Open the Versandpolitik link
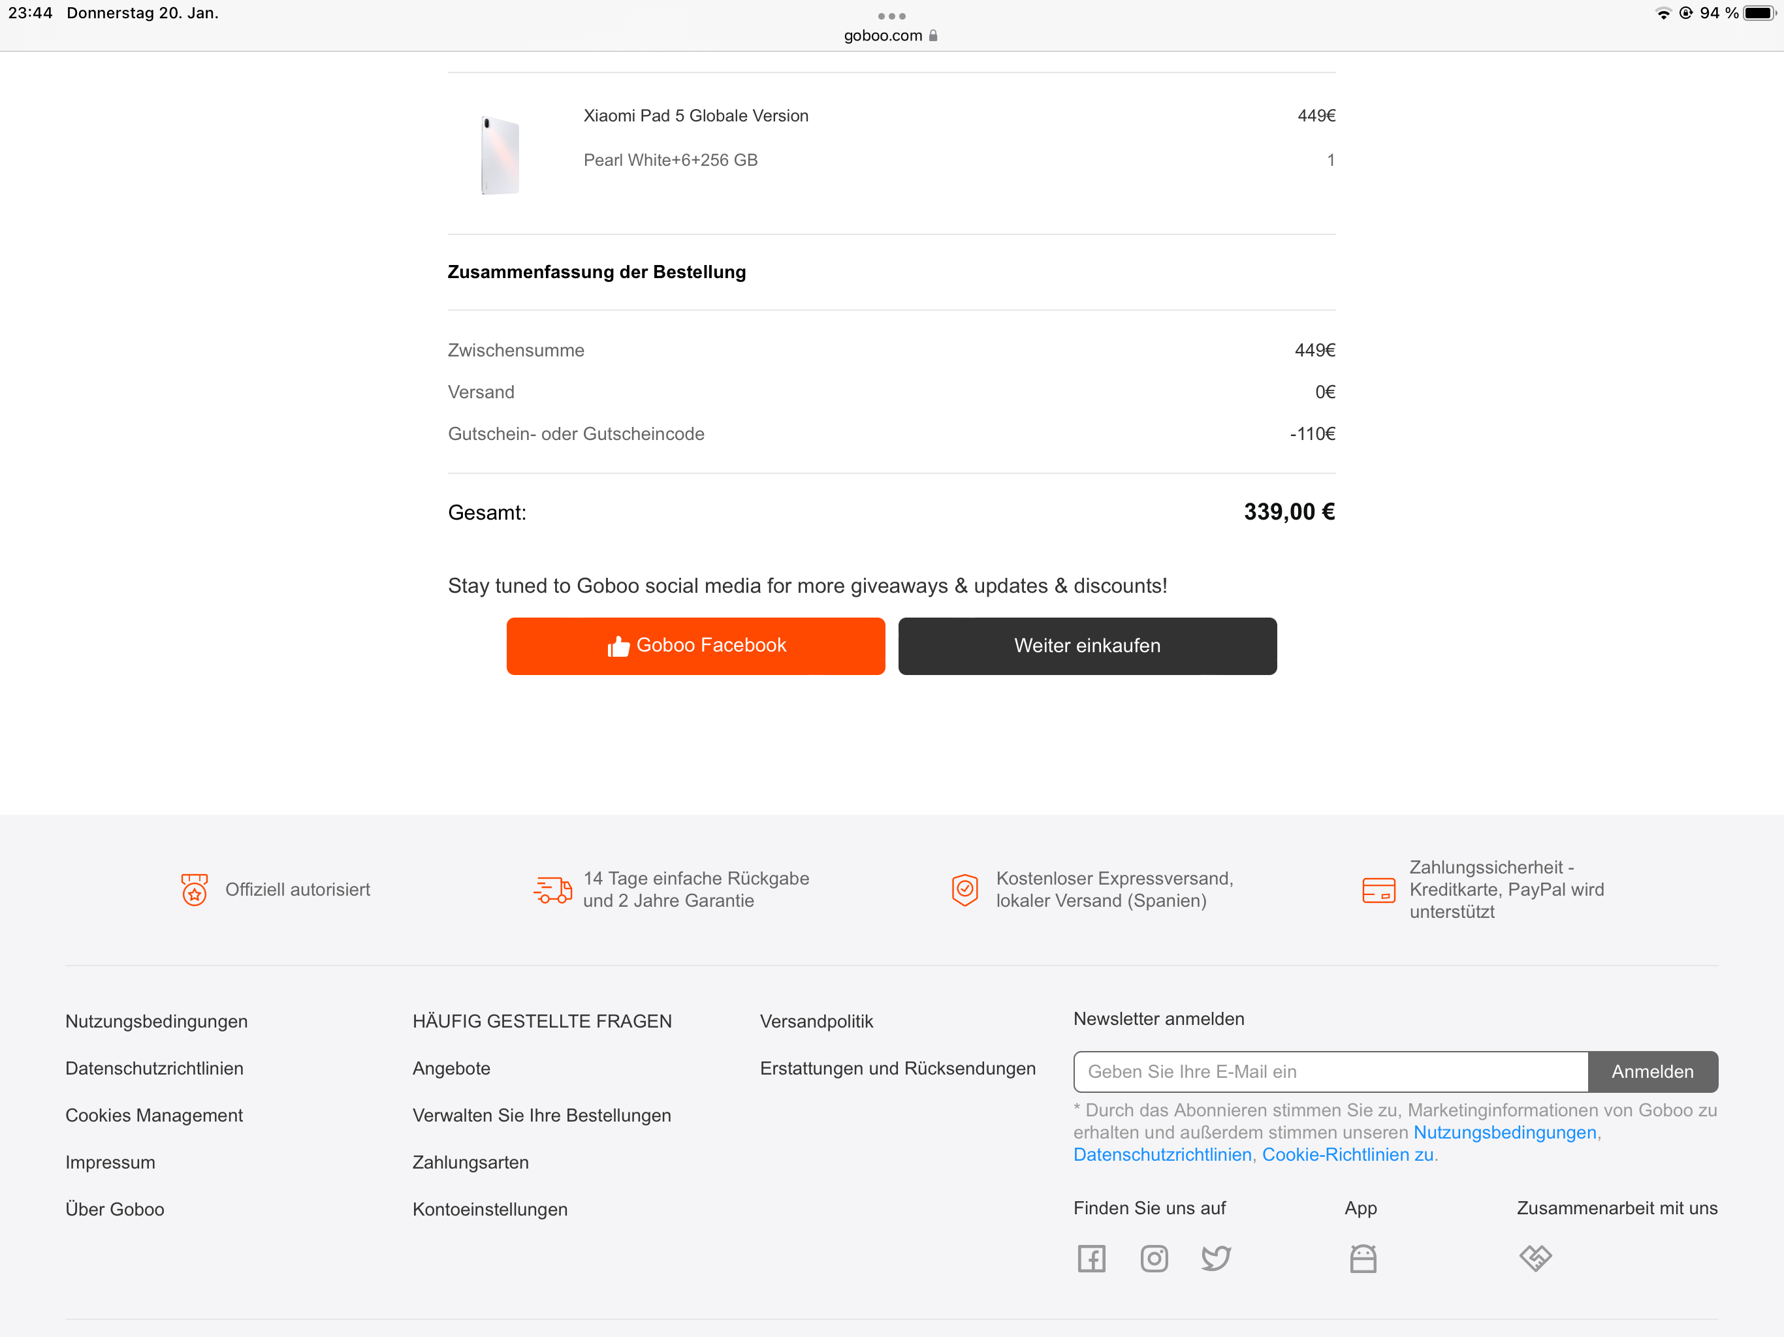Screen dimensions: 1784x1337 point(816,1021)
